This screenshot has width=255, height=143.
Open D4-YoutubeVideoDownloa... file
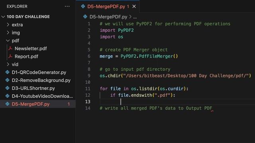click(x=42, y=96)
